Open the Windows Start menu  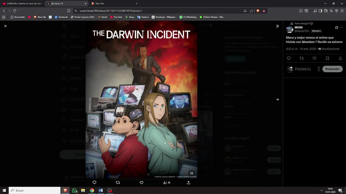[4, 190]
